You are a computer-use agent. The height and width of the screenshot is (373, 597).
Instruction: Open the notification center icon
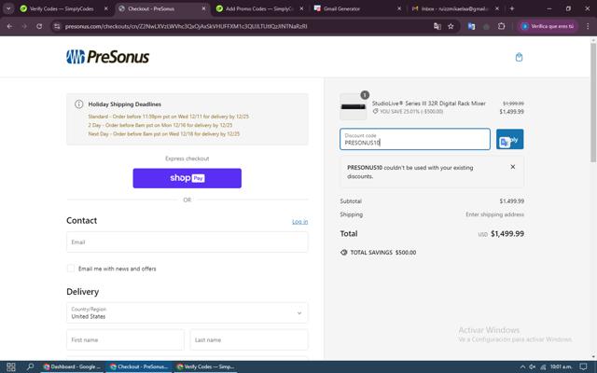coord(583,366)
